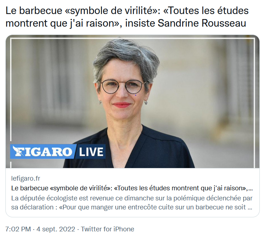
Task: Click 'insiste Sandrine Rousseau' in tweet text
Action: click(x=186, y=23)
